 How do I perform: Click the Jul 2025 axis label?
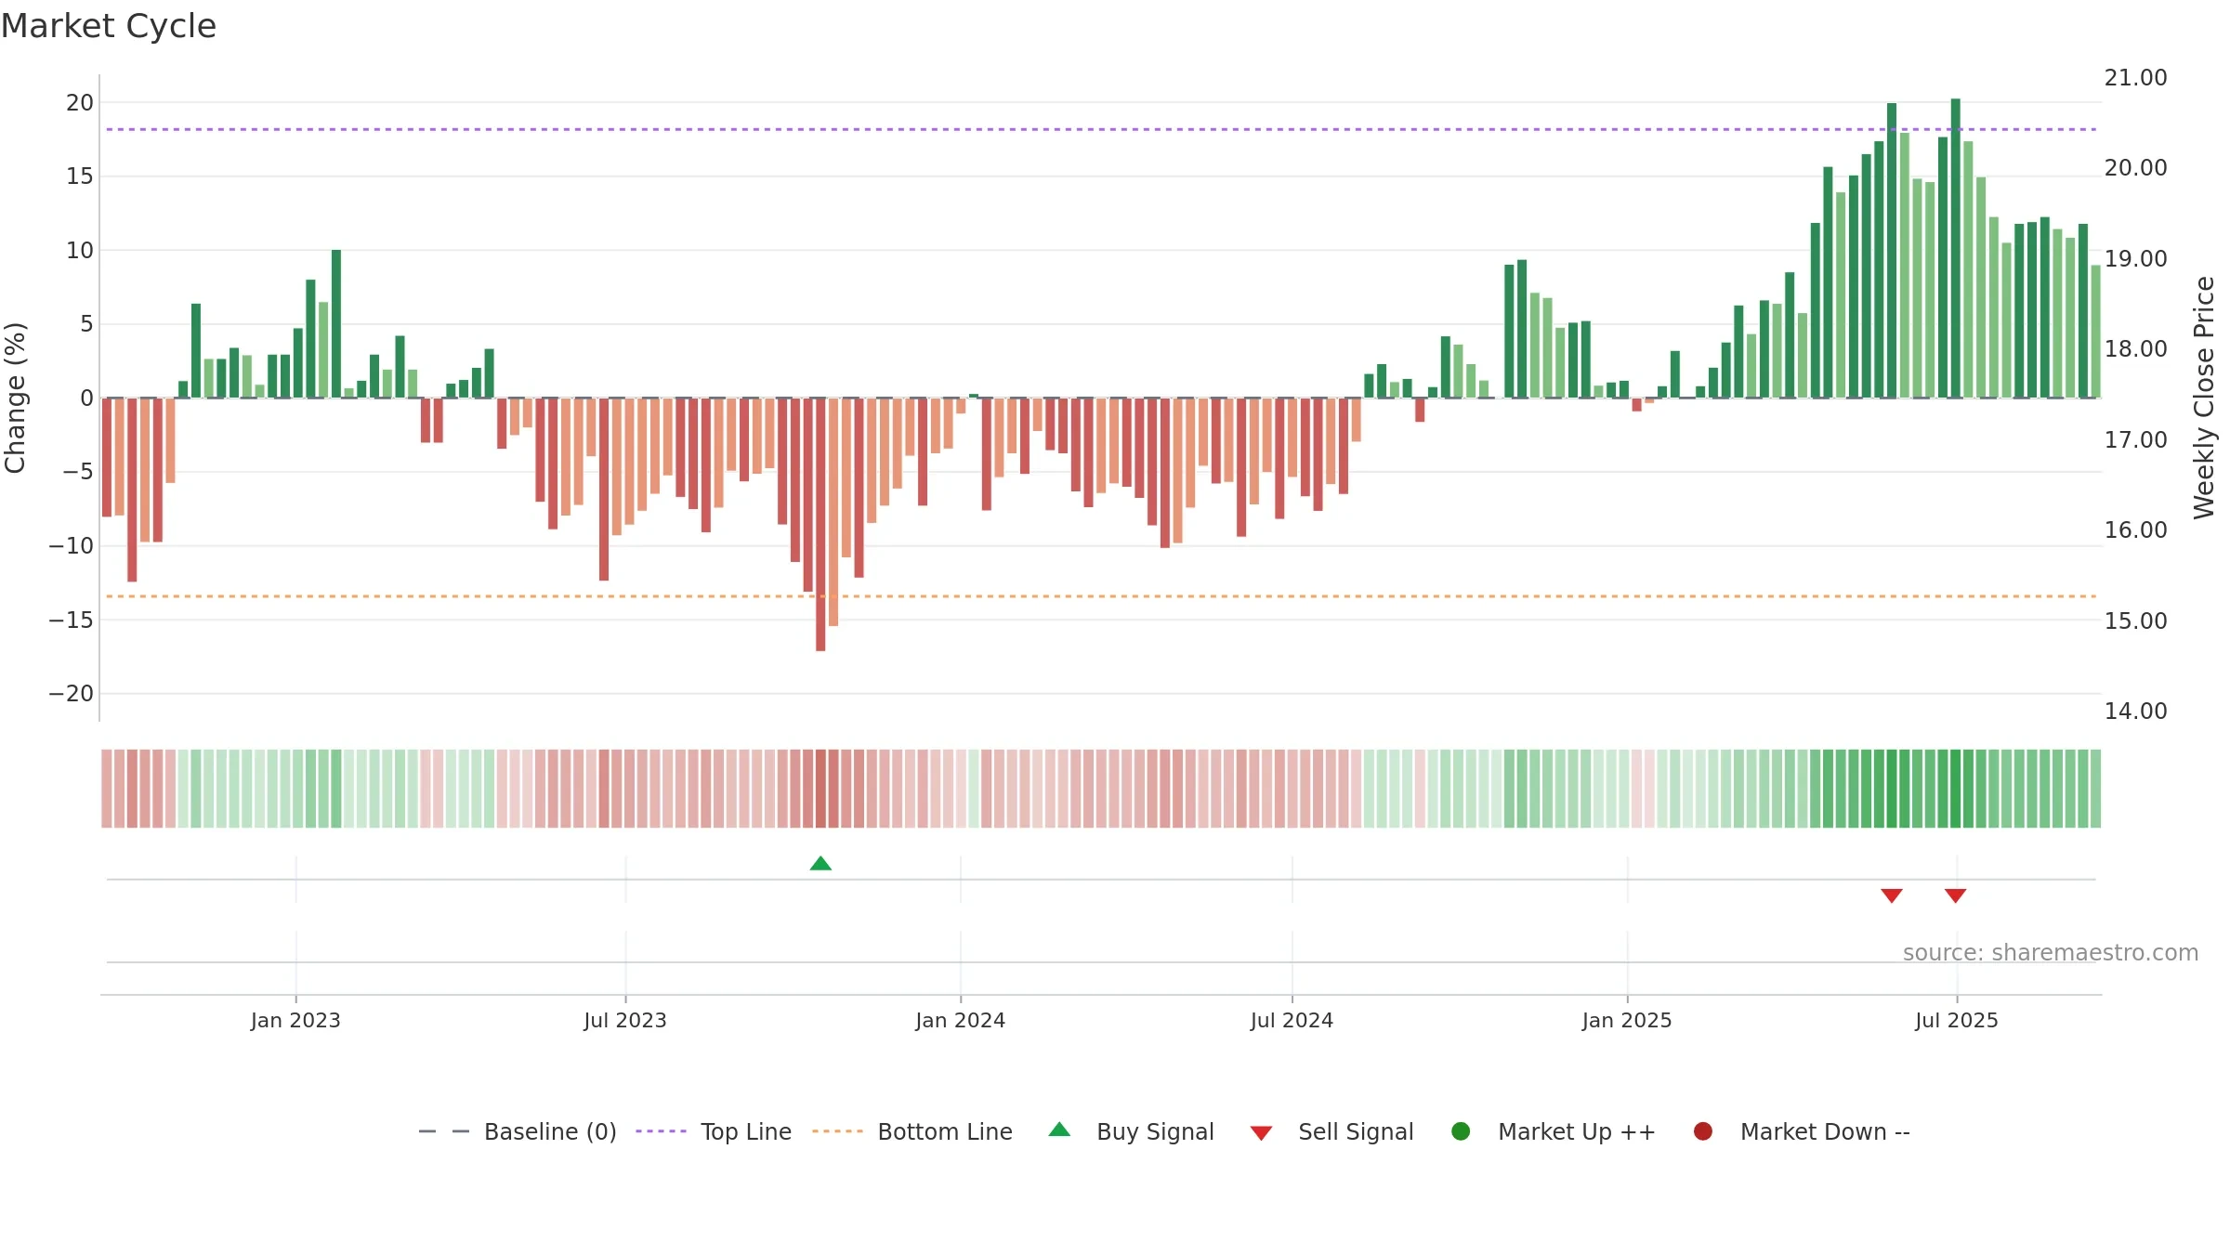(1957, 1021)
